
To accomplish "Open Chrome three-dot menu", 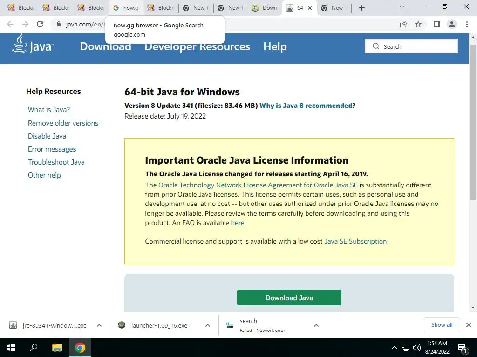I will (467, 24).
